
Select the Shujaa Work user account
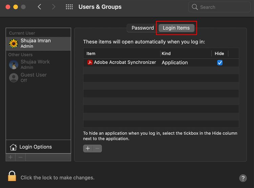(35, 64)
